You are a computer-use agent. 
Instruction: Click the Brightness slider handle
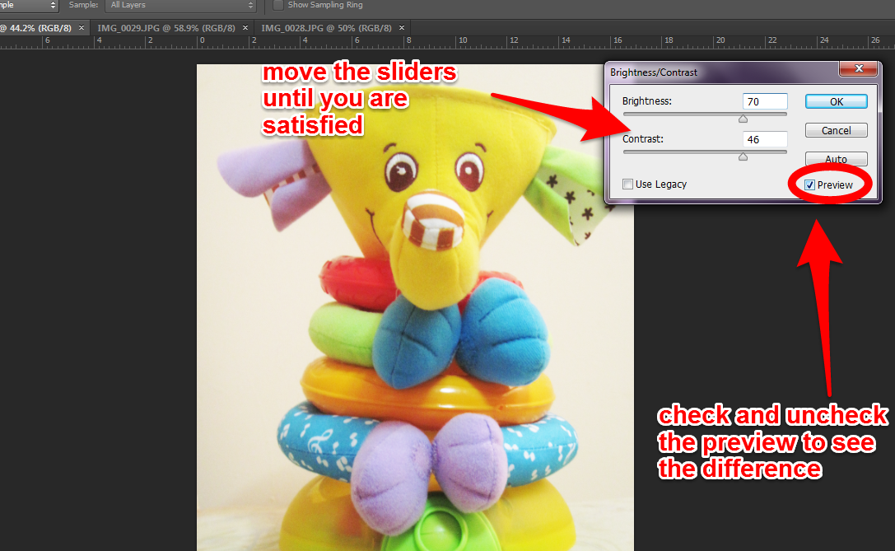(743, 119)
